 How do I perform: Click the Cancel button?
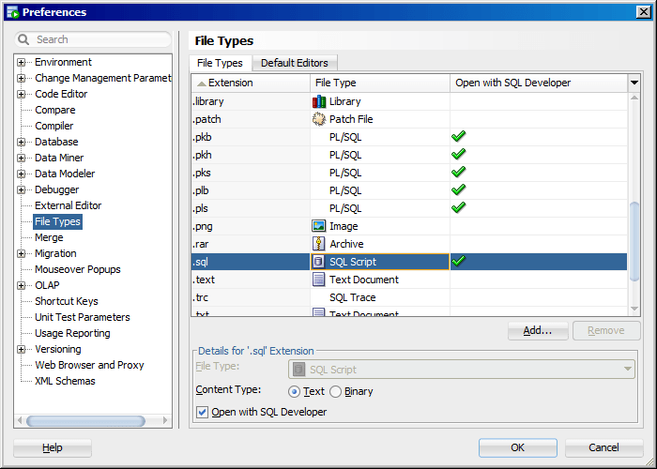[604, 447]
